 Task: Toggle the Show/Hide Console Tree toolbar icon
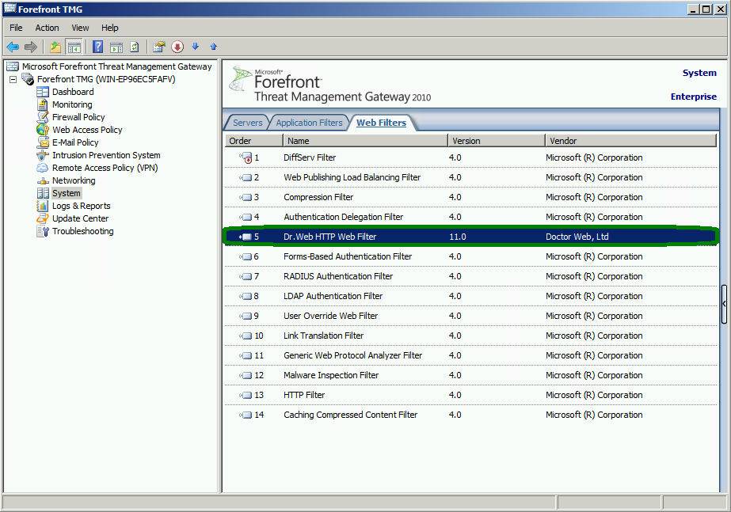pos(74,47)
